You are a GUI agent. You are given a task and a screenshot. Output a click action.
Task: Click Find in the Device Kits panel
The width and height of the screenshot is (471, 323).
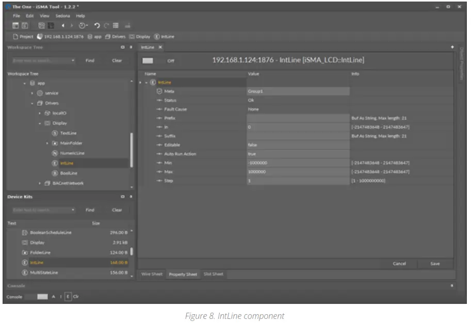[x=90, y=209]
